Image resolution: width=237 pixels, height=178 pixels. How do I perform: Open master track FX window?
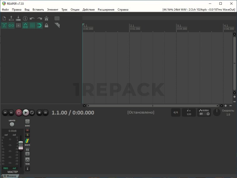27,150
